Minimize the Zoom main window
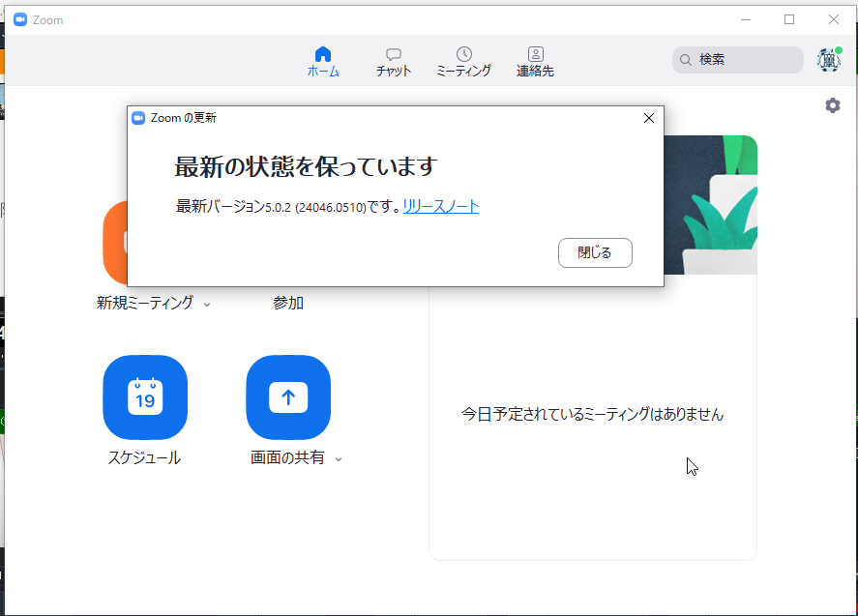Image resolution: width=858 pixels, height=616 pixels. click(x=745, y=19)
